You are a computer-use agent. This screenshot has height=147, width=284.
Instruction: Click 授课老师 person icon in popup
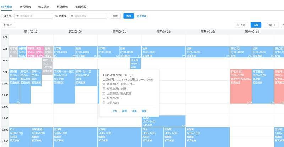coord(103,89)
